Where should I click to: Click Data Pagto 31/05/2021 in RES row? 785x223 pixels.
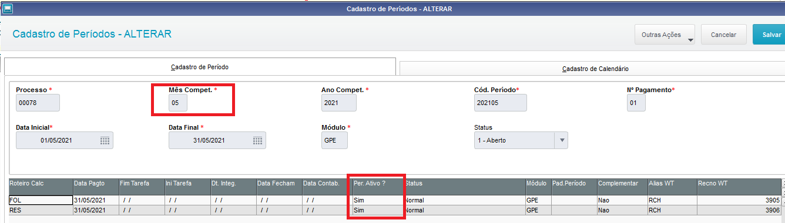(95, 210)
